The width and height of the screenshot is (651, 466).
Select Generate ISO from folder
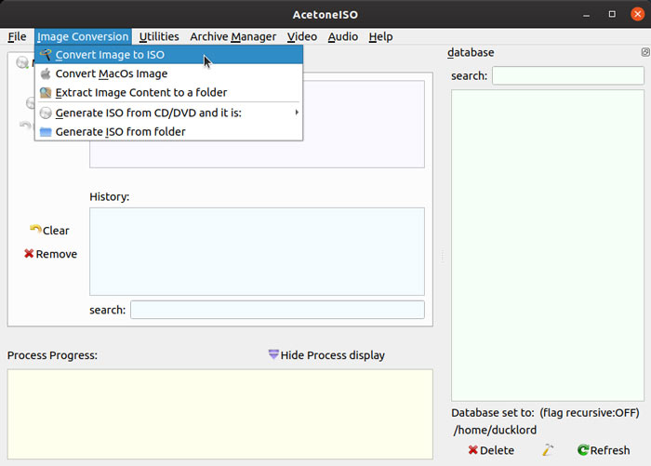120,132
